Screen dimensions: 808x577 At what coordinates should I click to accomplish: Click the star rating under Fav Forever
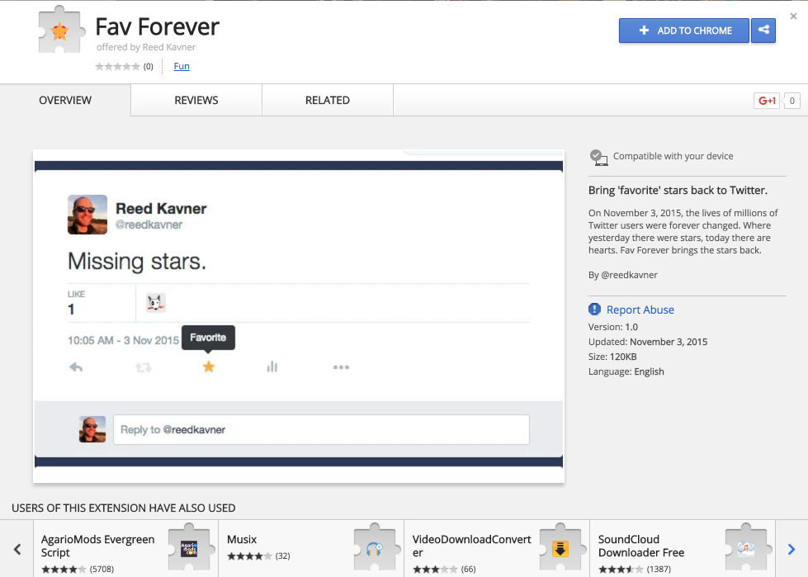[x=117, y=66]
